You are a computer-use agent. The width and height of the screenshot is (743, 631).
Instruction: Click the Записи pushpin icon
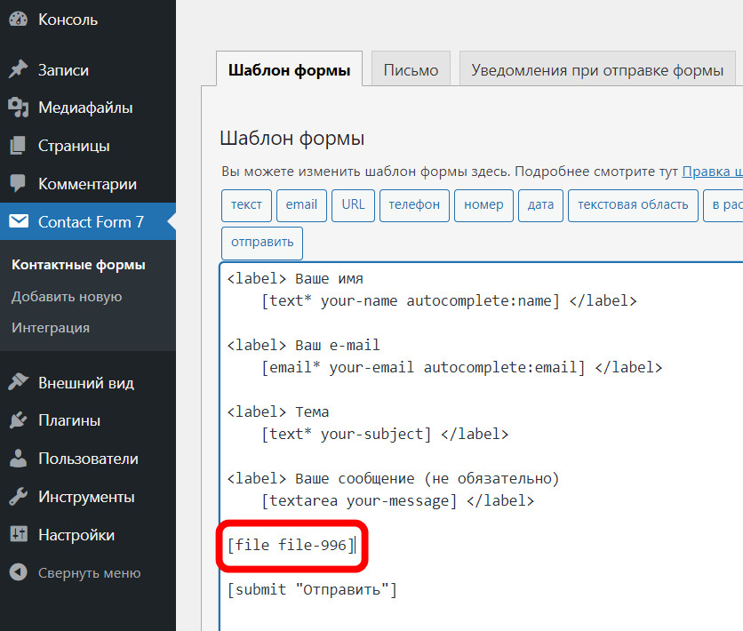19,69
